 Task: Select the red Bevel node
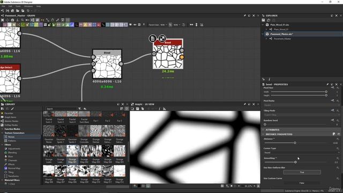pos(168,54)
